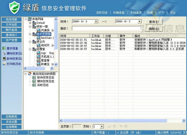This screenshot has width=187, height=135.
Task: Open 系统选项 in top menu
Action: pos(136,13)
